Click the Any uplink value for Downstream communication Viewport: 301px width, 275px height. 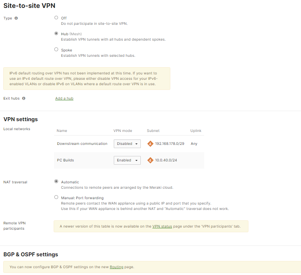point(194,143)
